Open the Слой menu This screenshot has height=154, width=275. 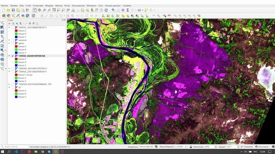(28, 6)
